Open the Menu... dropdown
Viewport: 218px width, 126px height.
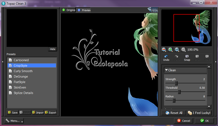tap(14, 121)
